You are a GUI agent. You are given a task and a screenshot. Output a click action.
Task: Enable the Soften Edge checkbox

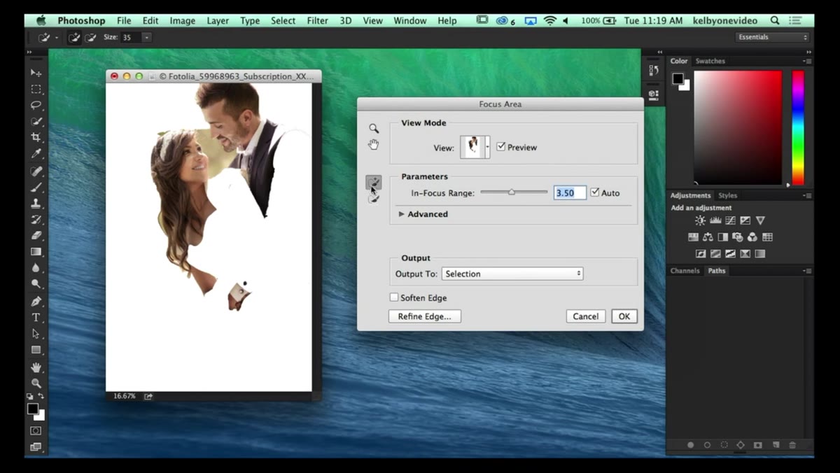click(x=394, y=297)
